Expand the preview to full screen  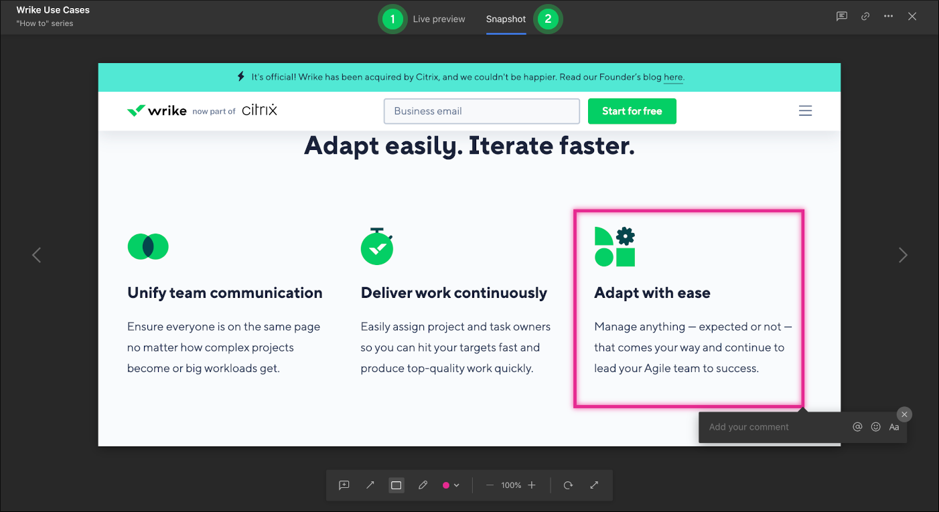tap(594, 485)
